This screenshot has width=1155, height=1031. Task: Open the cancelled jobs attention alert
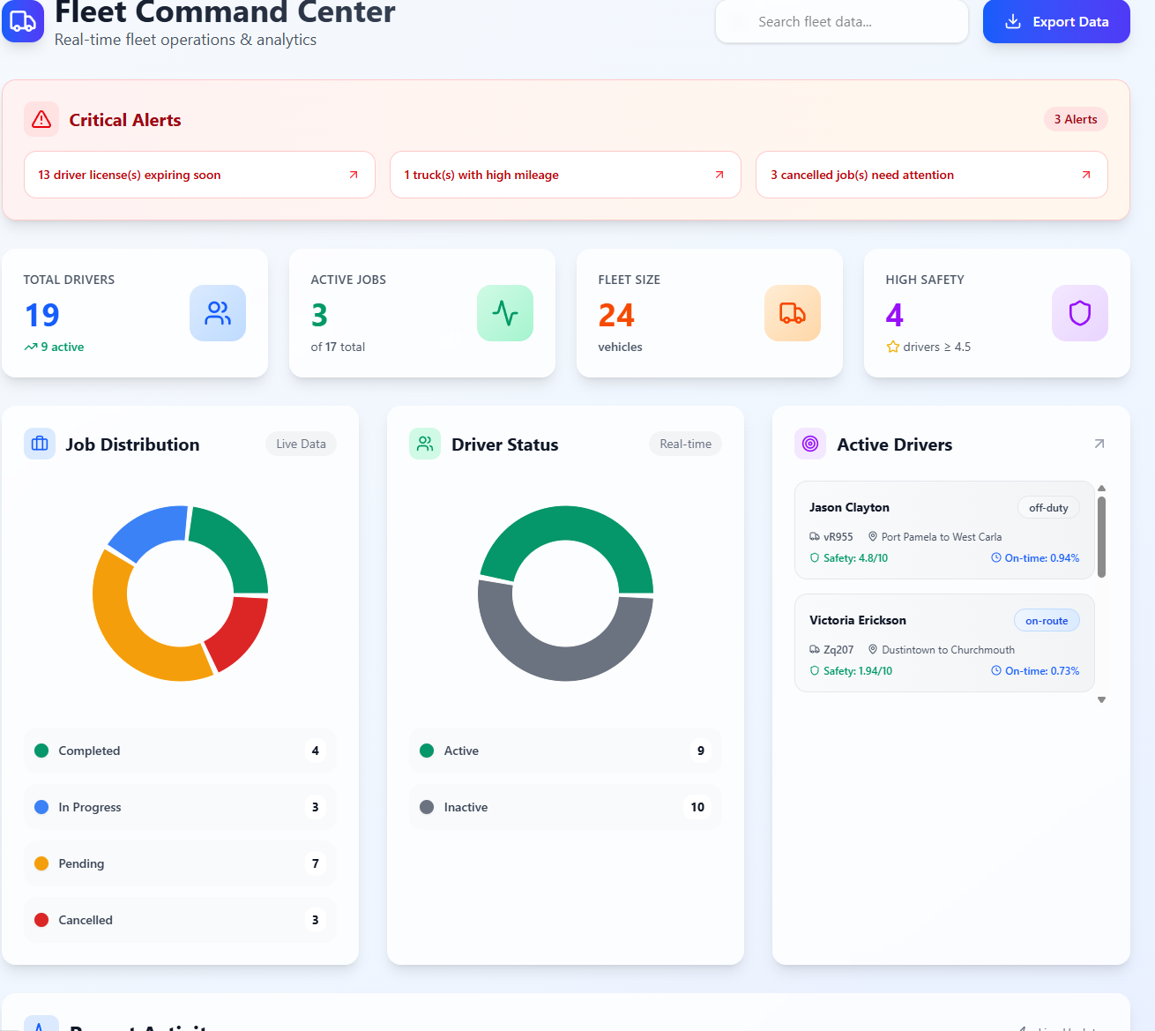pyautogui.click(x=931, y=175)
